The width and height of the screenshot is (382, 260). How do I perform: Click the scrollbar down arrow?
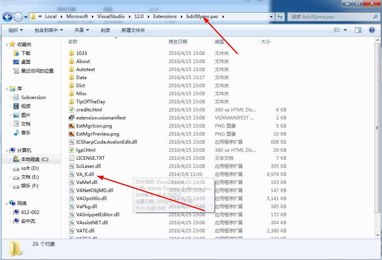[x=378, y=235]
